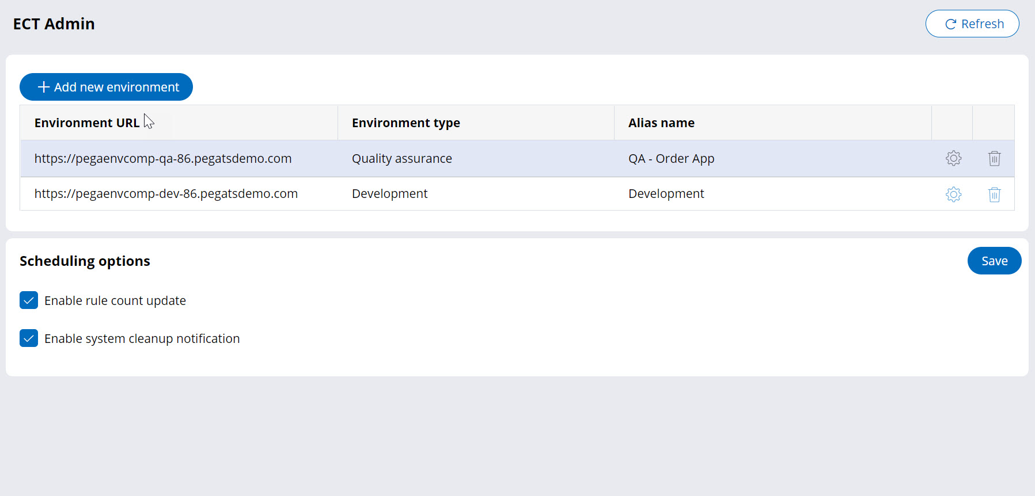The width and height of the screenshot is (1035, 496).
Task: Click the Quality assurance type cell
Action: [401, 159]
